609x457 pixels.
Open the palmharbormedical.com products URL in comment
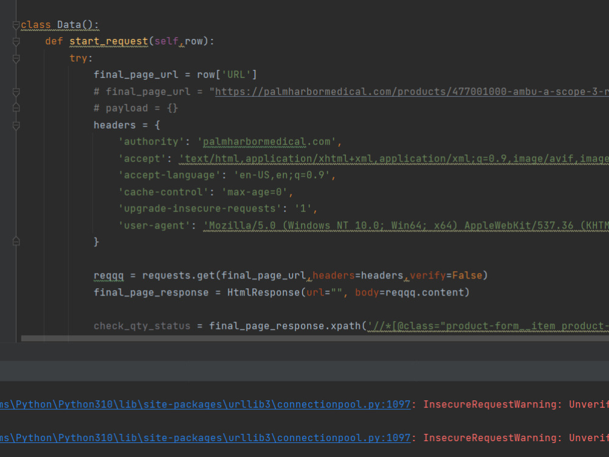coord(412,92)
